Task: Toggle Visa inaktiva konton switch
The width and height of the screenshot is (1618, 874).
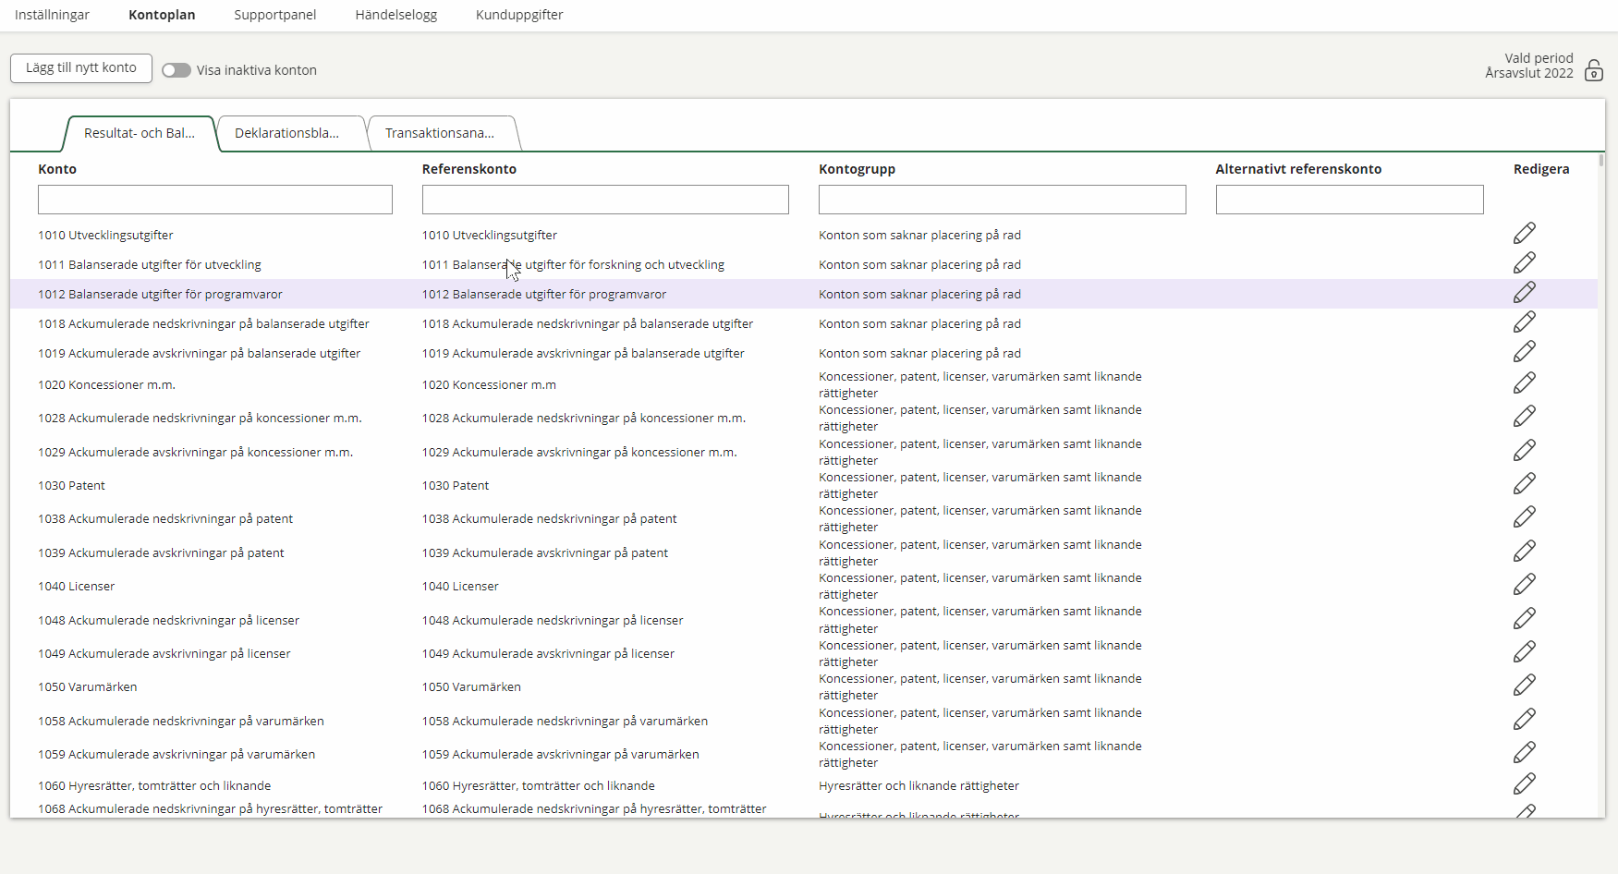Action: (176, 70)
